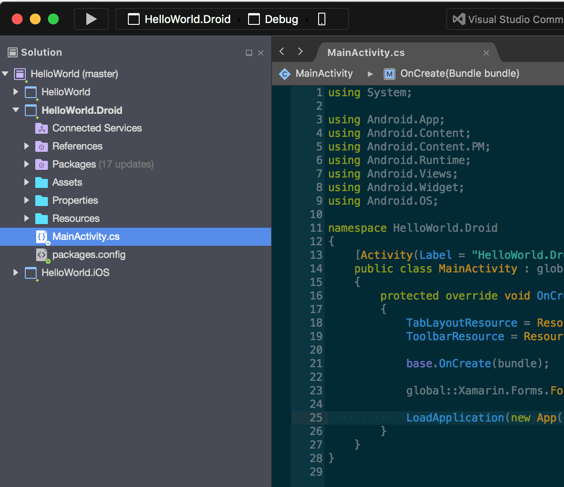Close the MainActivity.cs tab
This screenshot has width=564, height=487.
pyautogui.click(x=486, y=53)
